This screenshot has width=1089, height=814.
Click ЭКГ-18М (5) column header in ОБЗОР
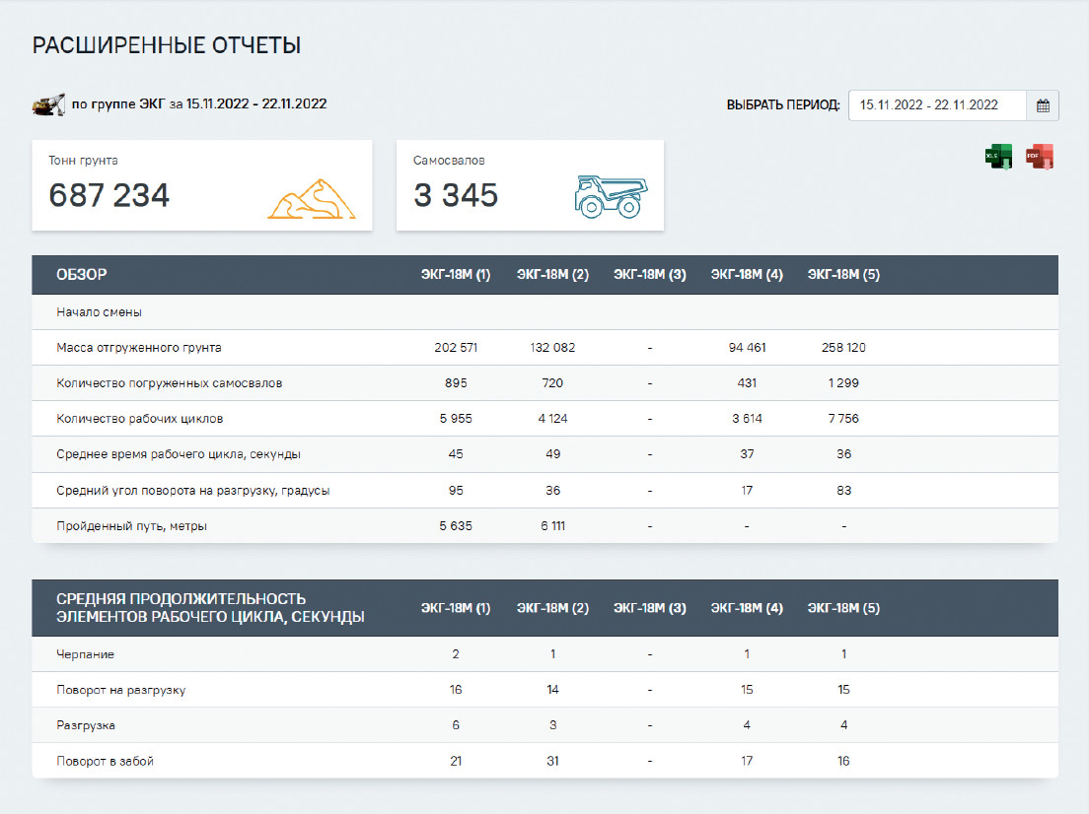(x=843, y=275)
